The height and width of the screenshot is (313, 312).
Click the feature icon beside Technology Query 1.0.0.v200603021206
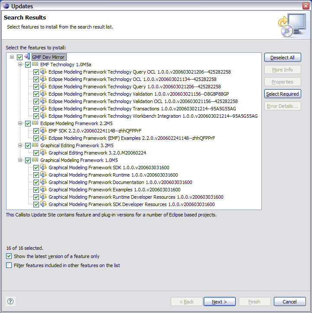tap(44, 87)
